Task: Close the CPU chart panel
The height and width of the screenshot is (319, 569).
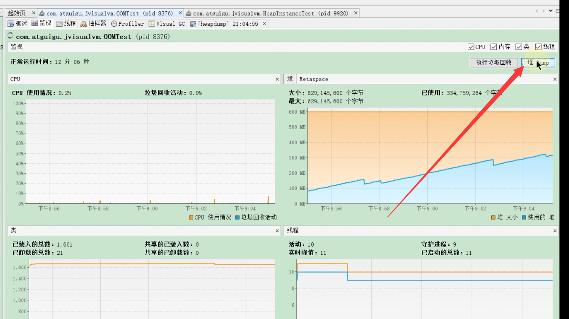Action: pos(277,79)
